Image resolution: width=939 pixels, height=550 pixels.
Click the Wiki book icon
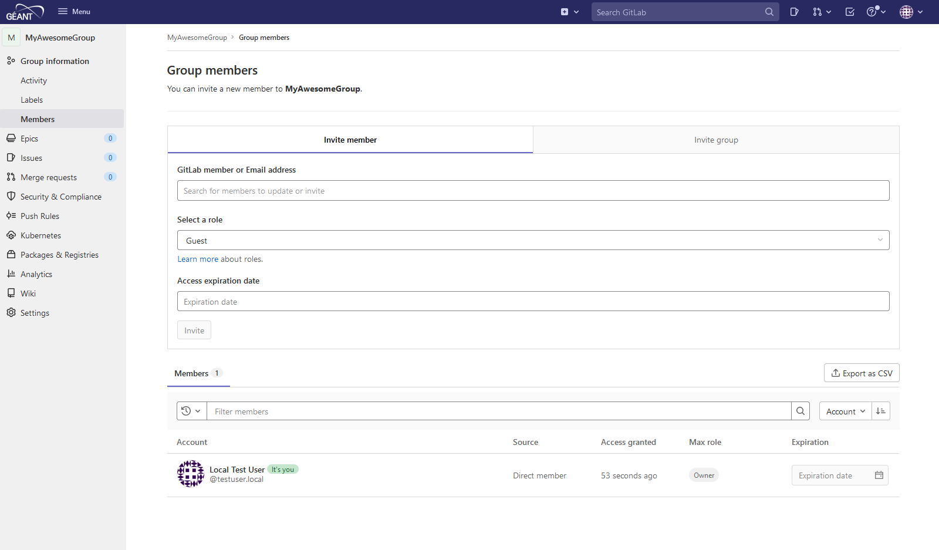tap(11, 293)
